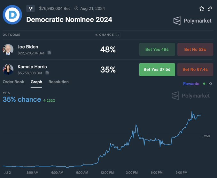Refresh the % chance column icon
Viewport: 217px width, 178px height.
point(118,35)
